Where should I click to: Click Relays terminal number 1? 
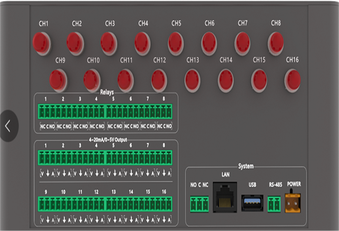pos(47,112)
